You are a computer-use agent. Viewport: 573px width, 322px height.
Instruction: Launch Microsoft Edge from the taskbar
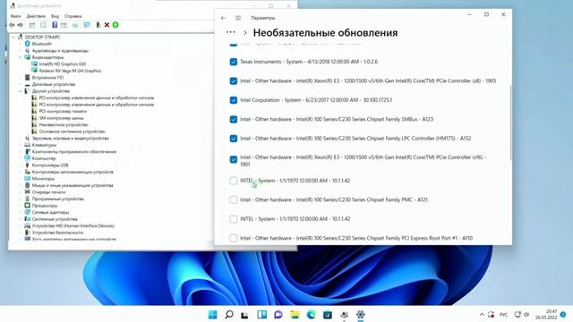311,314
